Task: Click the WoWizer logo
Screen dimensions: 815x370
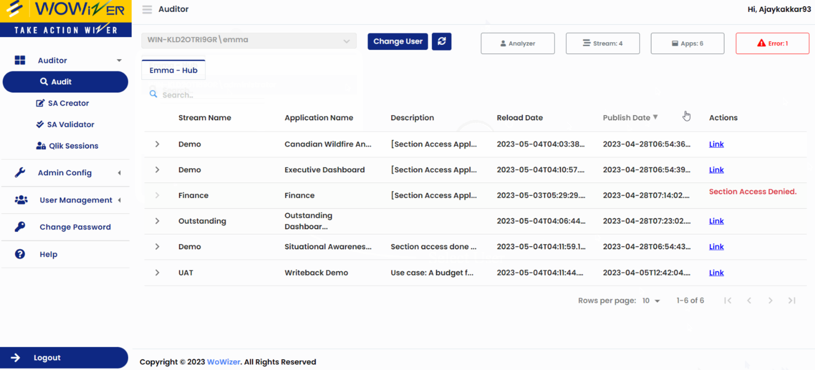Action: click(66, 18)
